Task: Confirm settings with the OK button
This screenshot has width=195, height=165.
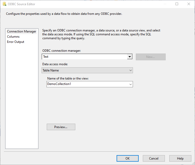Action: tap(127, 158)
